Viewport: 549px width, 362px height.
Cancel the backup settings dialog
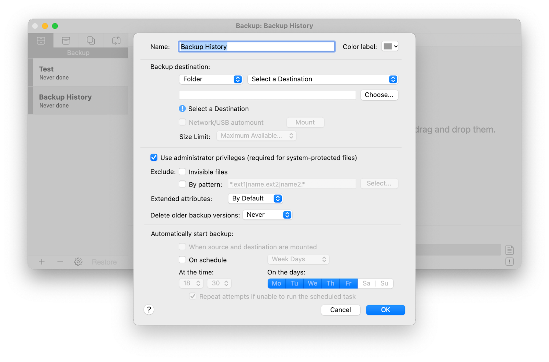click(x=341, y=310)
